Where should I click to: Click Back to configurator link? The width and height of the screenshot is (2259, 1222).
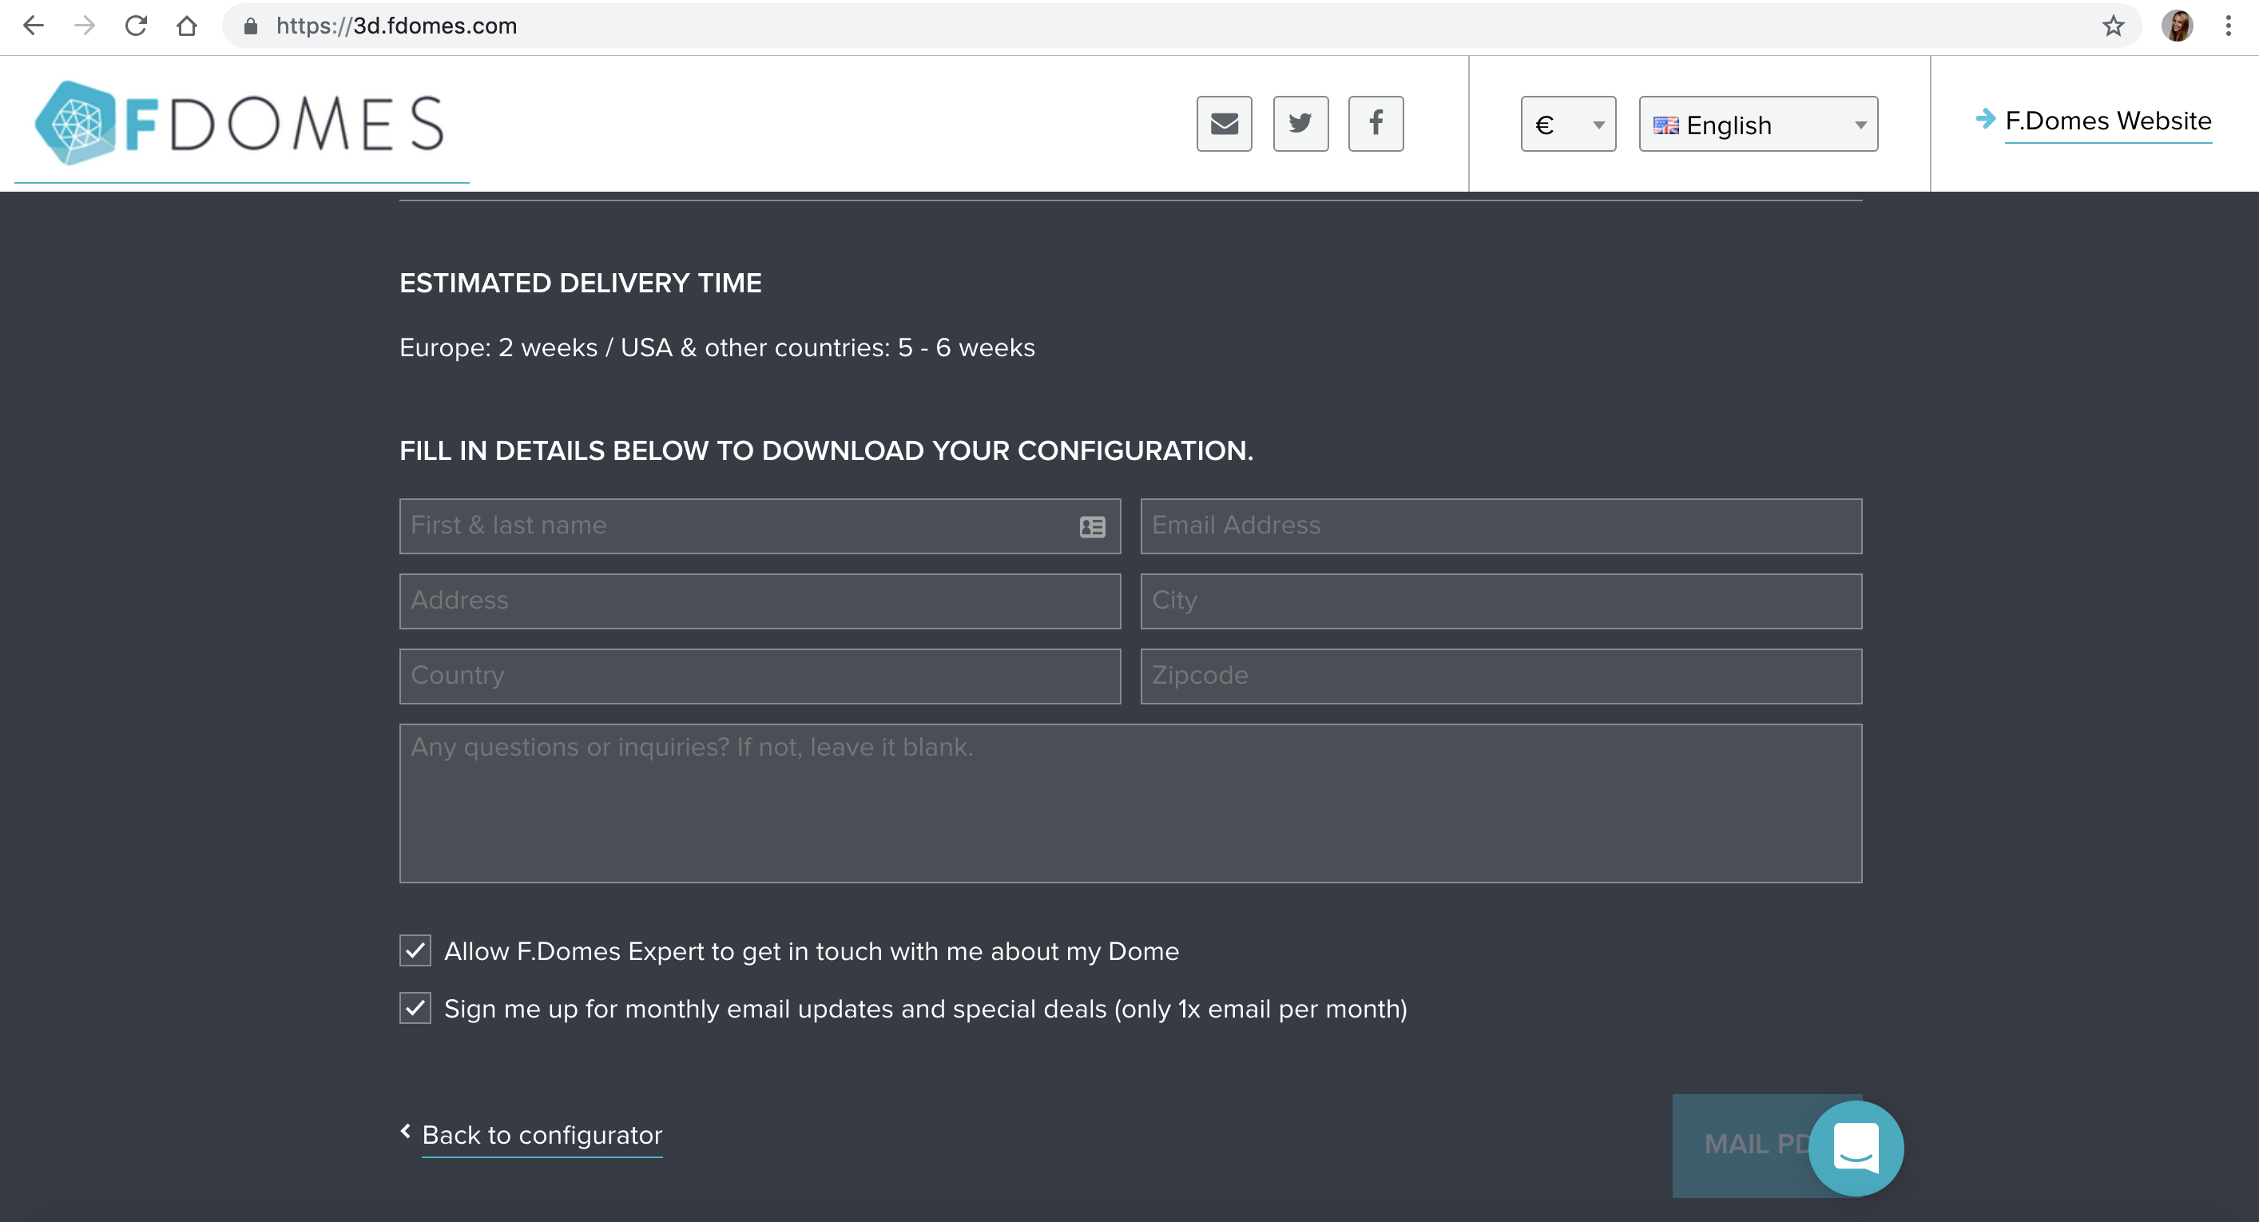541,1135
